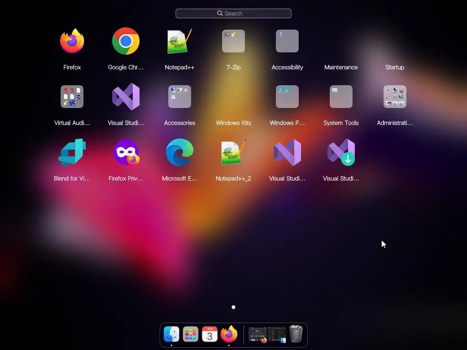
Task: Launch Visual Studio next to Notepad++_2
Action: pyautogui.click(x=287, y=152)
